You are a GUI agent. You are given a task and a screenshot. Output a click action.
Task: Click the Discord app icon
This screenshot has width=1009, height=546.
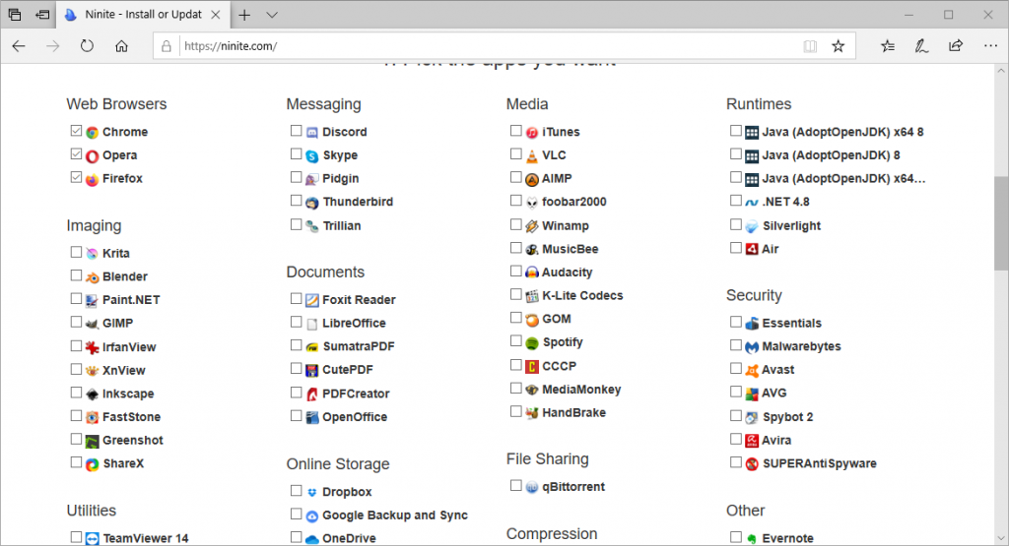[312, 133]
